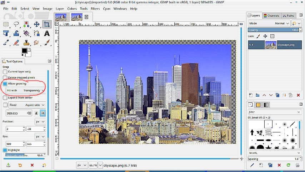Open the Fixed Aspect ratio dropdown

coord(27,105)
